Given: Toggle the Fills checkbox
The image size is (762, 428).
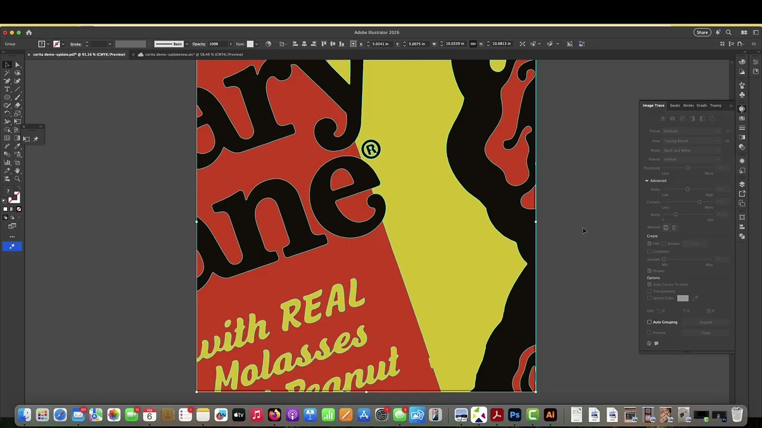Looking at the screenshot, I should pos(649,244).
